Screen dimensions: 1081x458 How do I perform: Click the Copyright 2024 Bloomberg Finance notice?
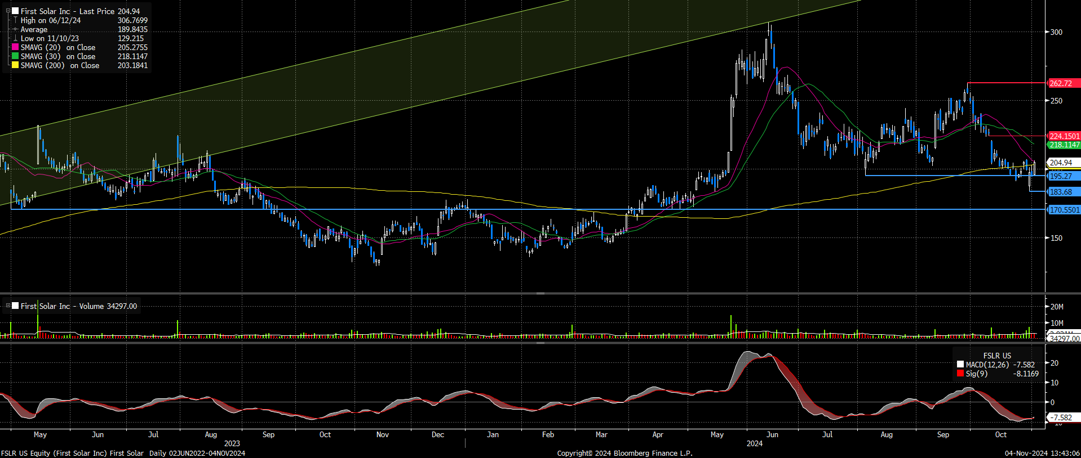coord(624,453)
